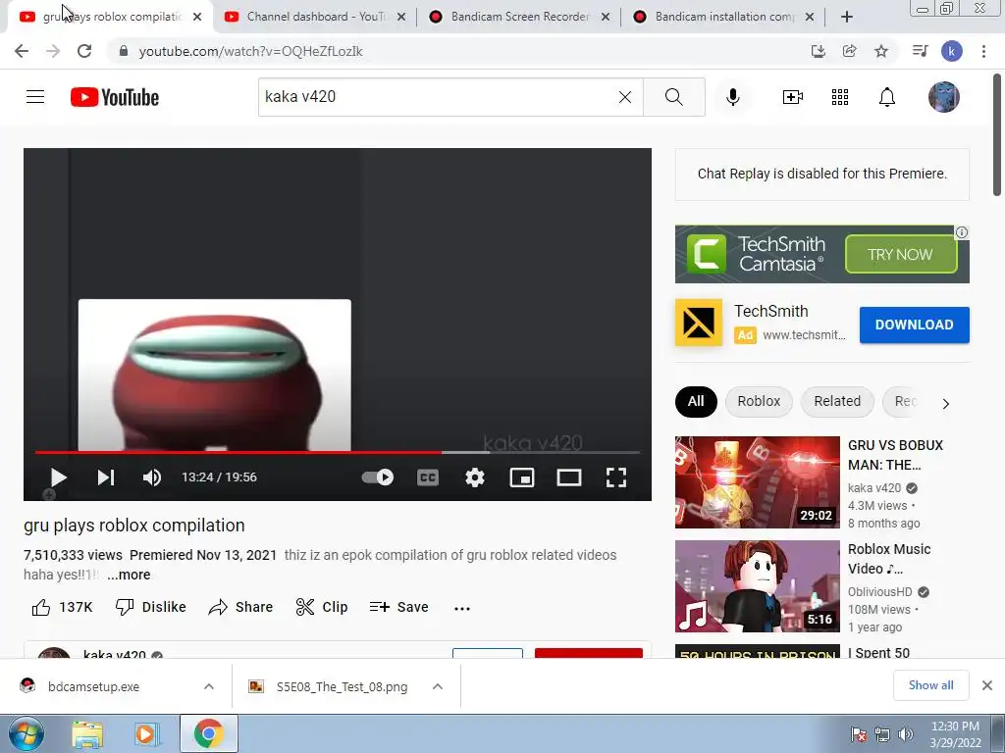The height and width of the screenshot is (753, 1005).
Task: Select the Roblox filter chip
Action: pyautogui.click(x=759, y=401)
